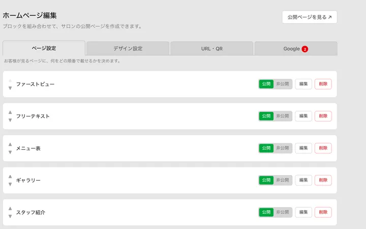Set ギャラリー to 公開

266,180
